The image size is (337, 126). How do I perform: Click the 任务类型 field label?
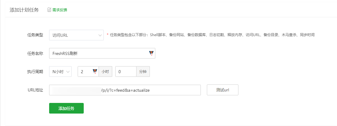coord(35,35)
